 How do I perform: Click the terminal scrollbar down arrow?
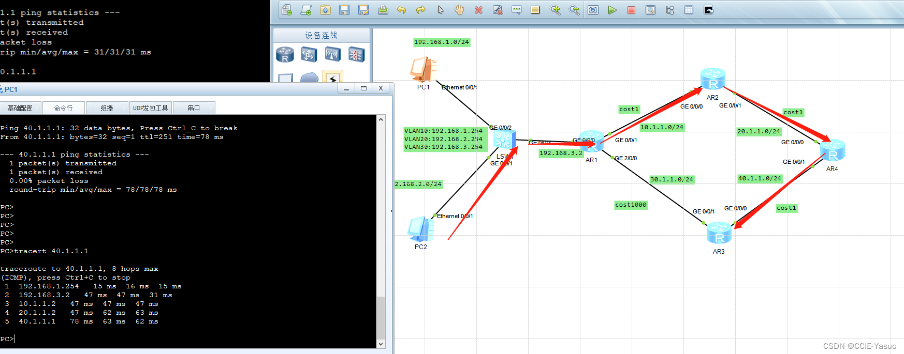[x=381, y=344]
